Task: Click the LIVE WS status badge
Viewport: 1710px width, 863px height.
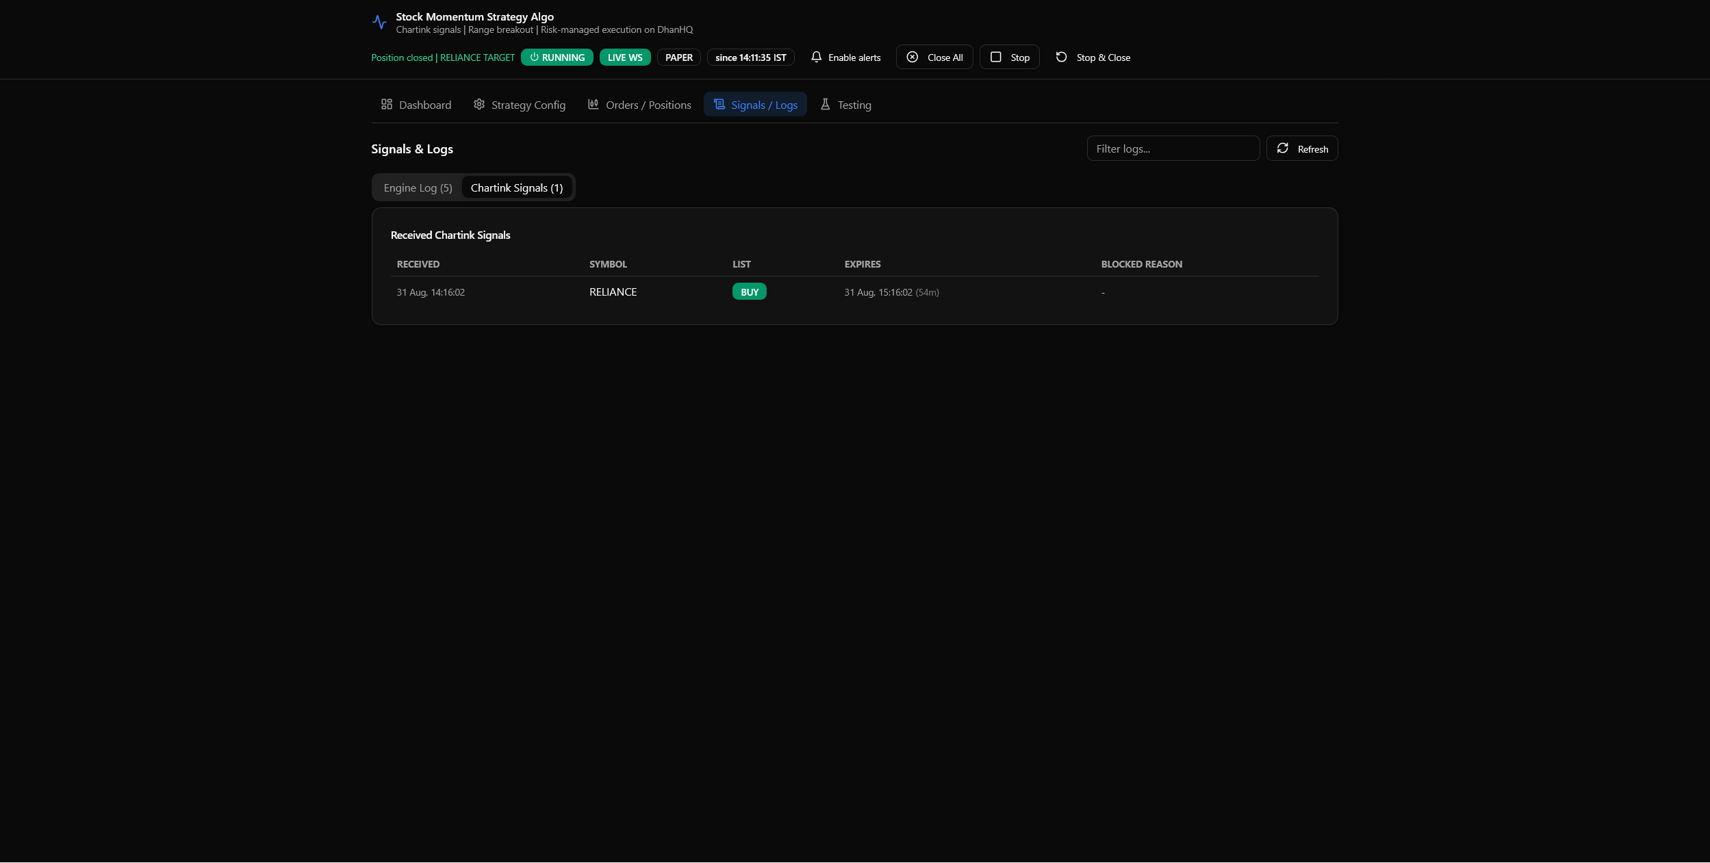Action: point(625,57)
